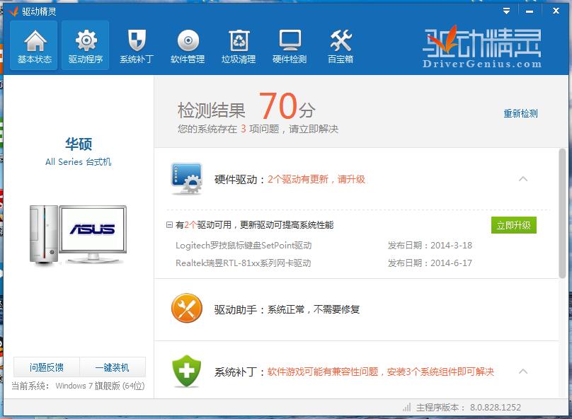Click the 重新检测 link
Viewport: 572px width, 419px height.
tap(520, 113)
